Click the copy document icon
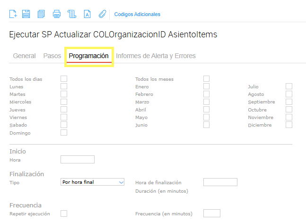This screenshot has width=306, height=222. pyautogui.click(x=41, y=14)
